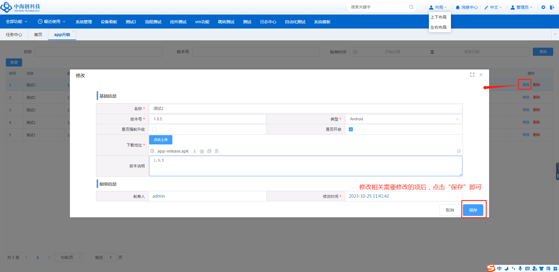Delete the uploaded app-release.apk file
Image resolution: width=559 pixels, height=272 pixels.
click(x=217, y=151)
